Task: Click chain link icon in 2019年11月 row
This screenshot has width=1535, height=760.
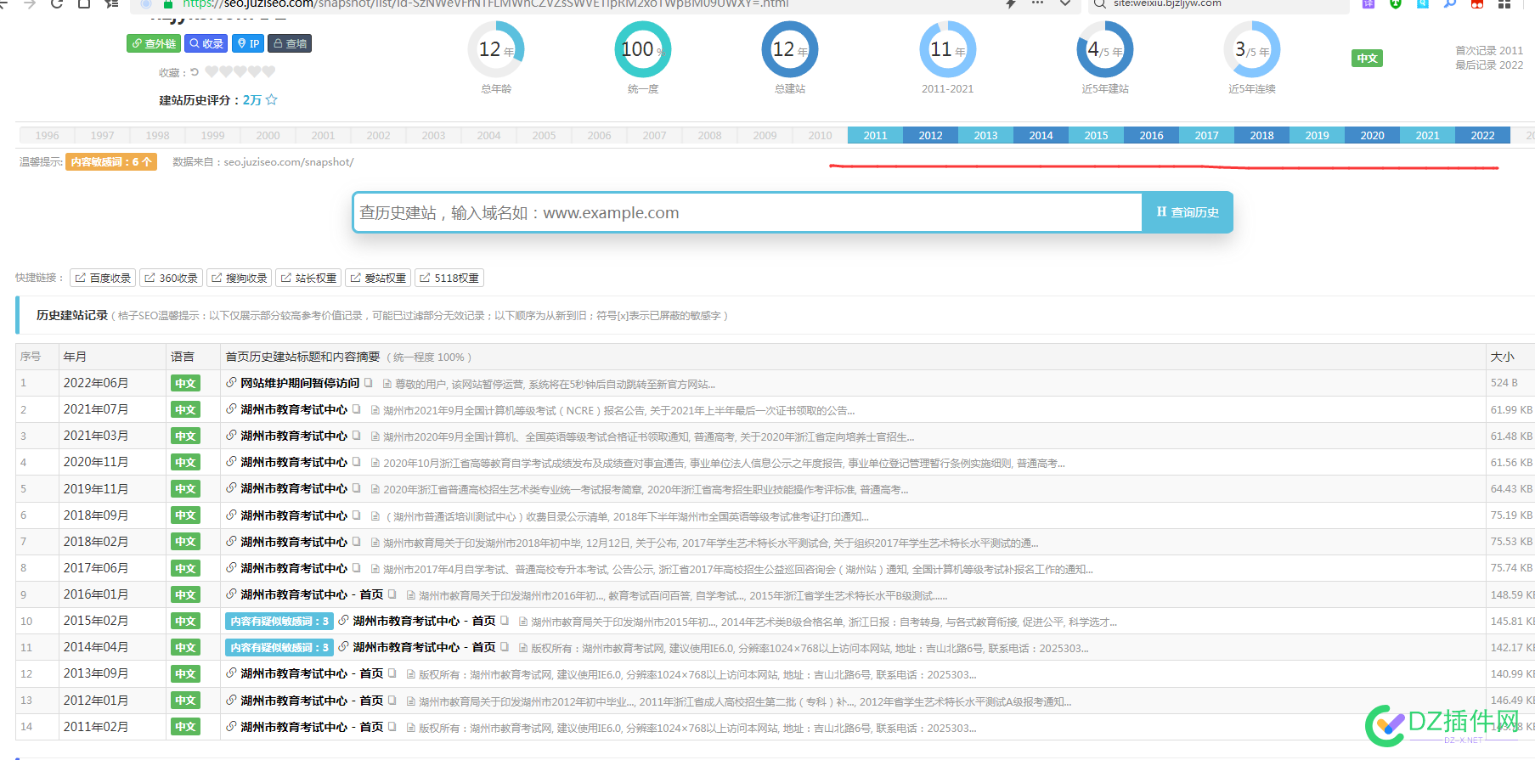Action: pyautogui.click(x=231, y=488)
